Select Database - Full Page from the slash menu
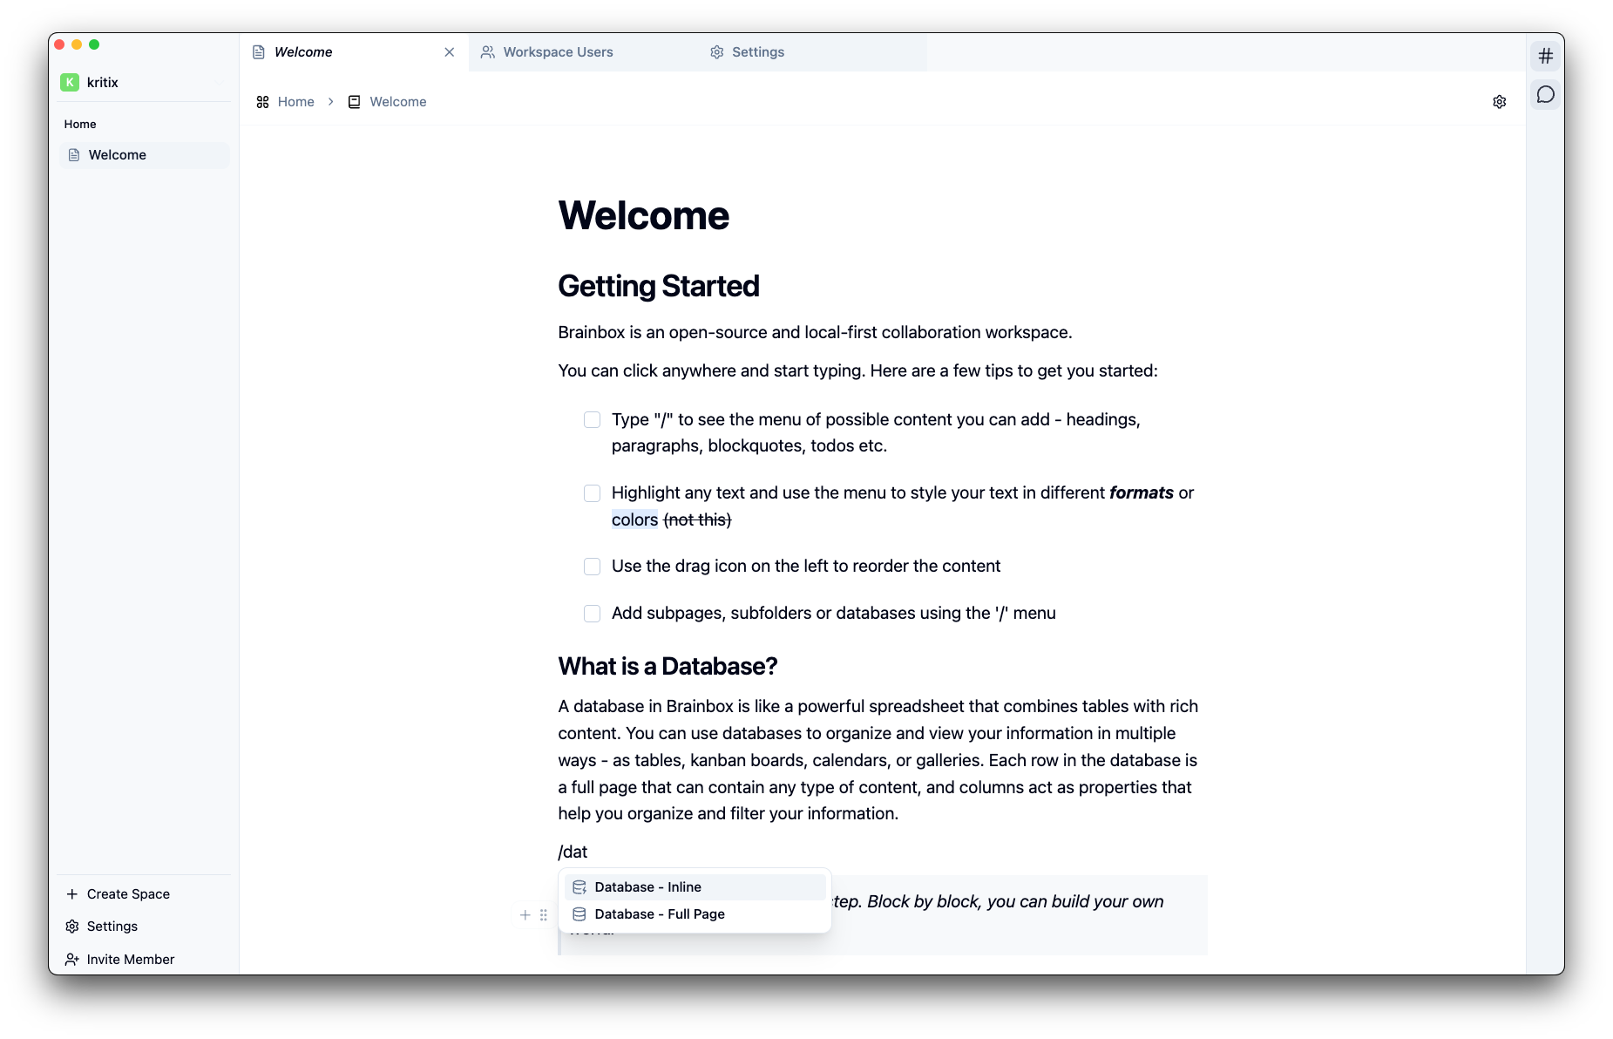 click(x=658, y=914)
